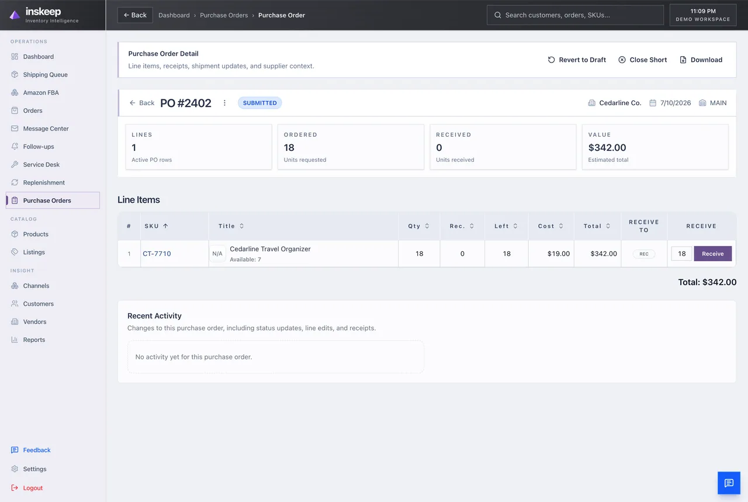The height and width of the screenshot is (502, 748).
Task: Click the Feedback speech icon
Action: click(15, 450)
